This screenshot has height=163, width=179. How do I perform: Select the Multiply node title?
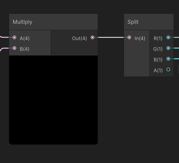(x=23, y=22)
